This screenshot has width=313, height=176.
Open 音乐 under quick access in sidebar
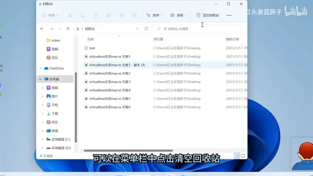click(x=52, y=57)
